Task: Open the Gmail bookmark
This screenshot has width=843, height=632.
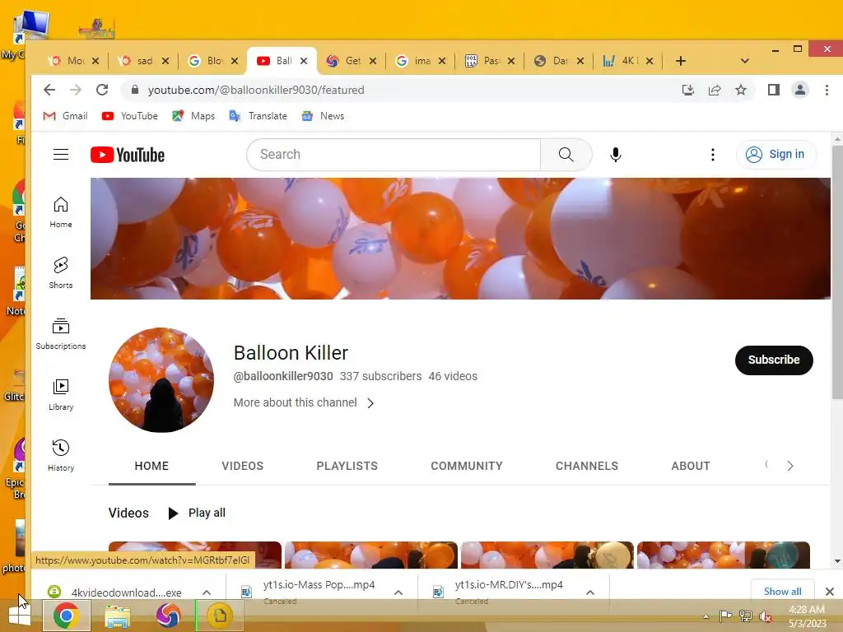Action: coord(65,116)
